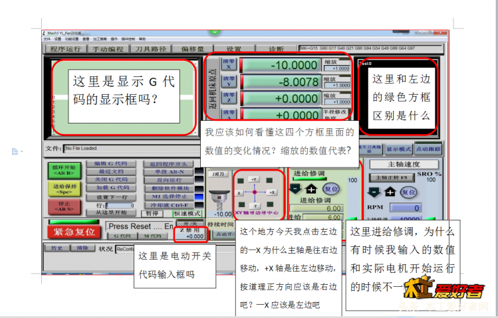Switch to the 手动编程 tab

[x=108, y=49]
